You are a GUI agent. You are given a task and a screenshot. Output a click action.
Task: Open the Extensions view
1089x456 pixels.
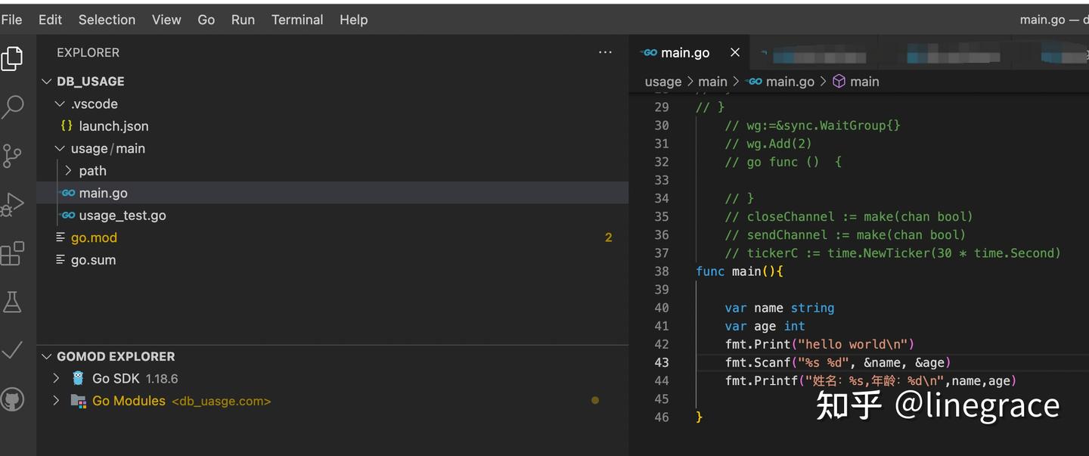point(12,253)
